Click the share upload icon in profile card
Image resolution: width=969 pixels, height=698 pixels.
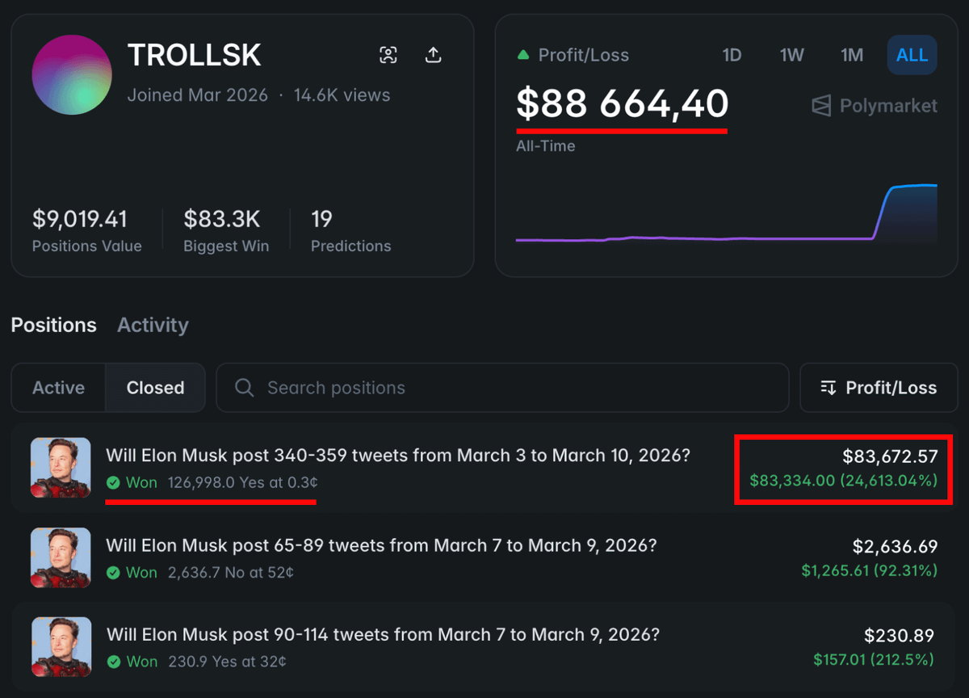pyautogui.click(x=434, y=55)
